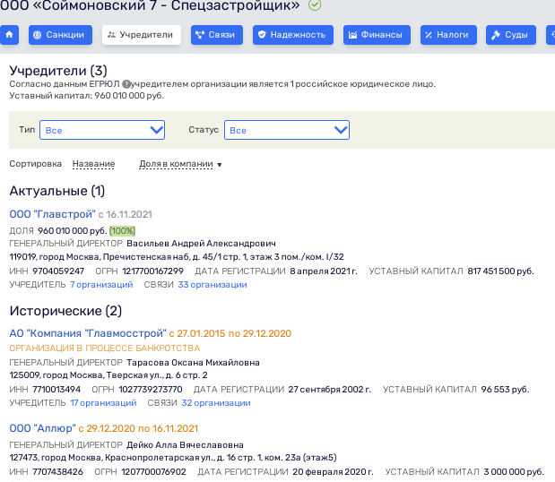Open the Санкции tab

click(x=60, y=35)
